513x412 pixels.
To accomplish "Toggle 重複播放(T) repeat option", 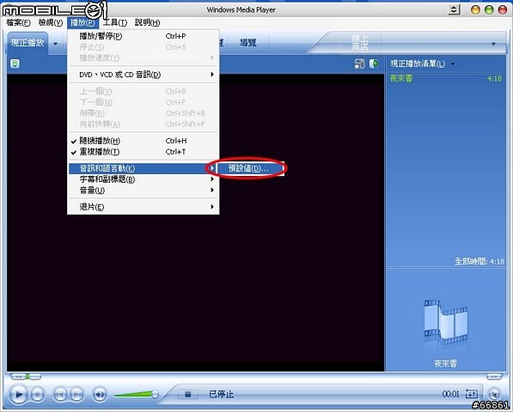I will click(x=144, y=152).
